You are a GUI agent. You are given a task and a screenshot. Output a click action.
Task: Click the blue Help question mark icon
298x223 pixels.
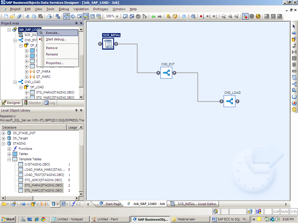click(184, 16)
